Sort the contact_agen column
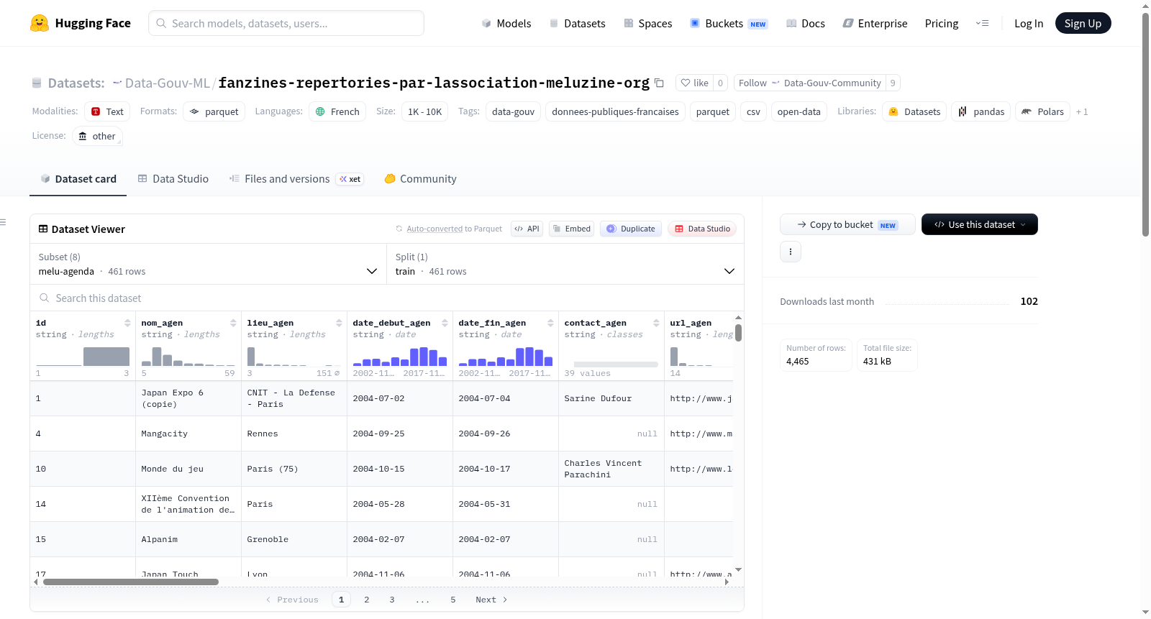 click(x=656, y=323)
